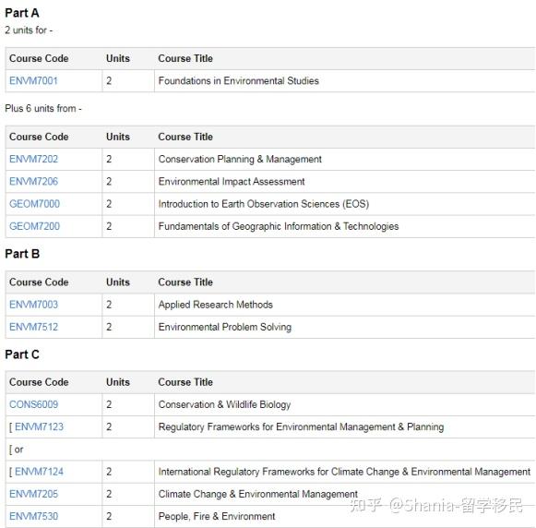536x528 pixels.
Task: Click the title Foundations in Environmental Studies
Action: (239, 81)
